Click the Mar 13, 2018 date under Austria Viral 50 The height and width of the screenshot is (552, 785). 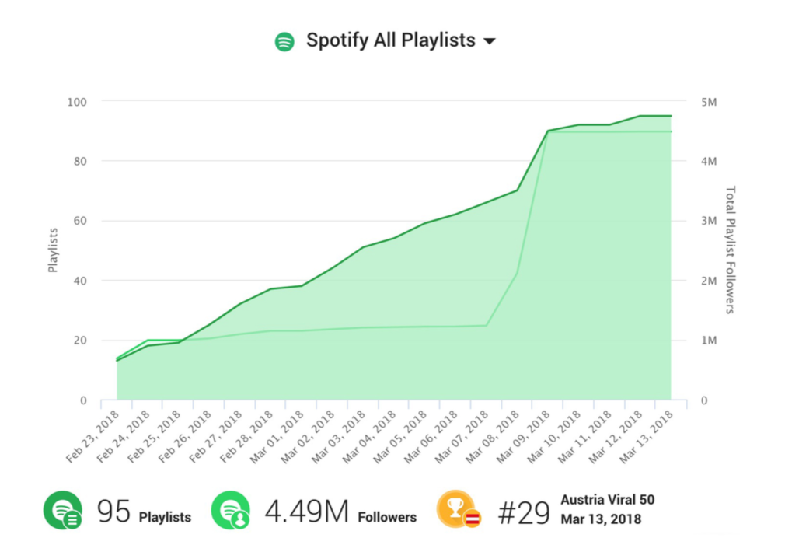click(600, 519)
